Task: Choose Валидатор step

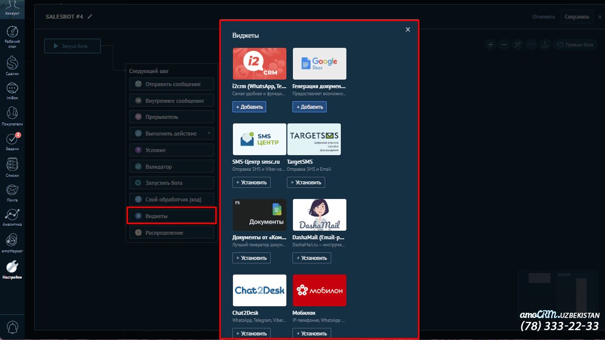Action: click(x=172, y=167)
